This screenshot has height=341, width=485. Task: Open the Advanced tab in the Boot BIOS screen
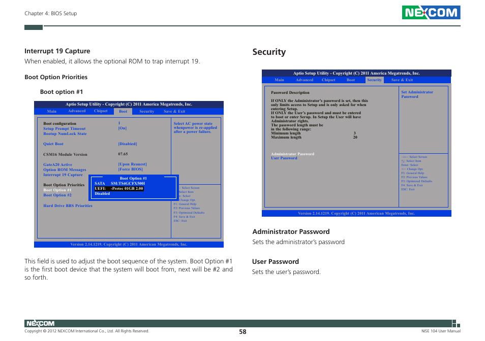(x=77, y=111)
